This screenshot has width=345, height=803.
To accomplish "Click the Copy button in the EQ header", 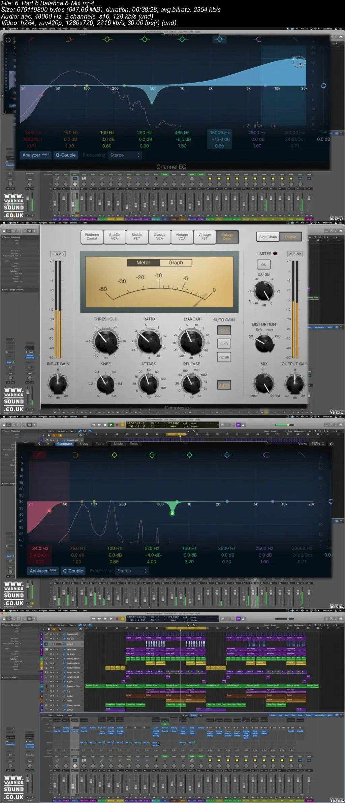I will (84, 443).
